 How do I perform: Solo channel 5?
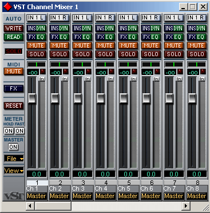coord(128,54)
